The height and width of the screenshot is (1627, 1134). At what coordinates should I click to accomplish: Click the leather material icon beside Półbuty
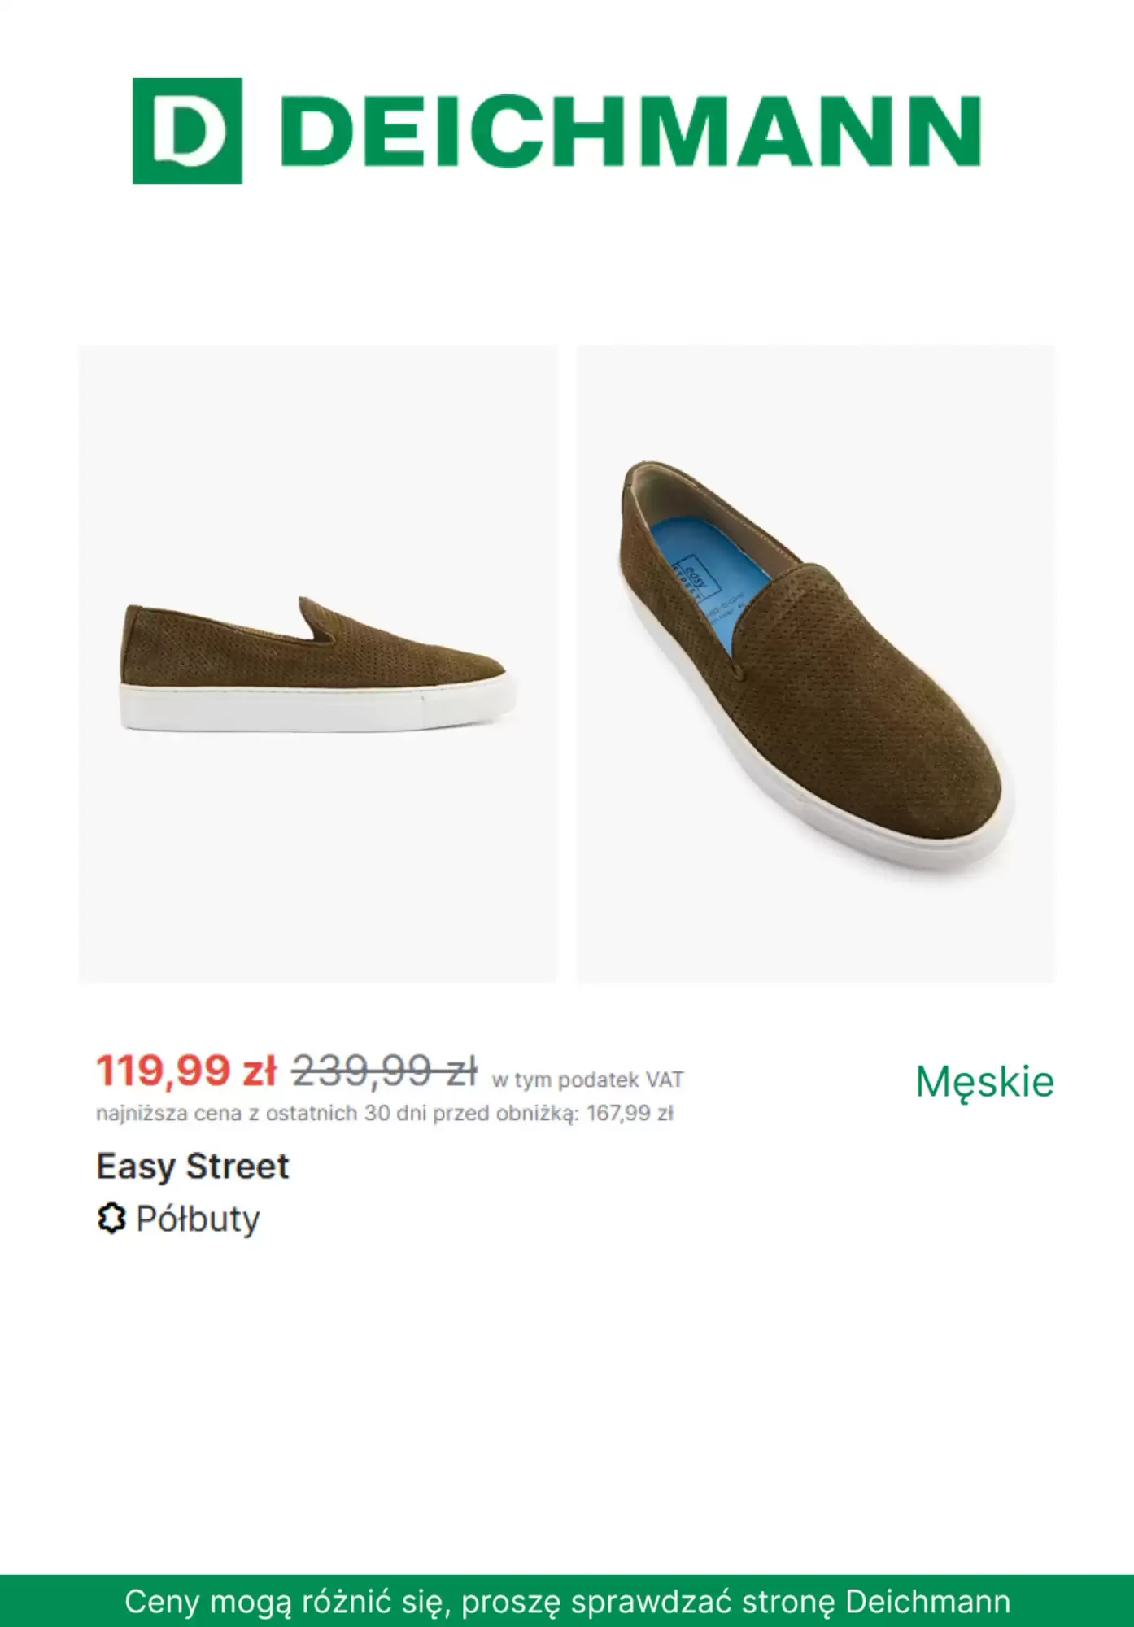111,1219
